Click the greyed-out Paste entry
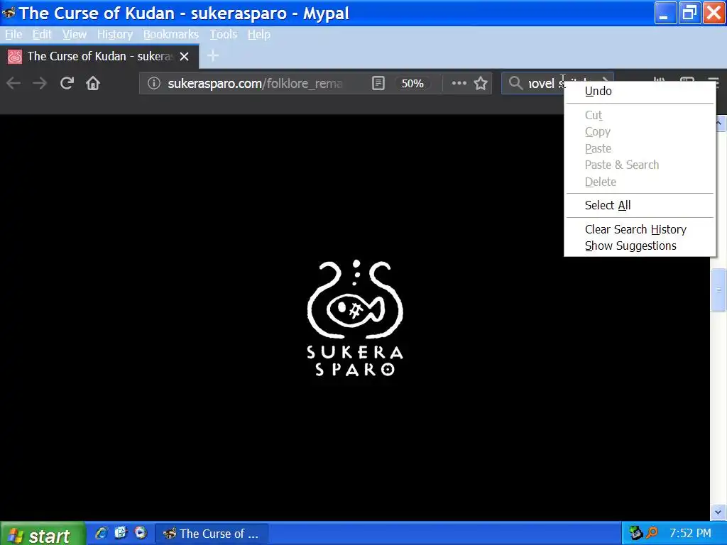This screenshot has width=727, height=545. 640,149
